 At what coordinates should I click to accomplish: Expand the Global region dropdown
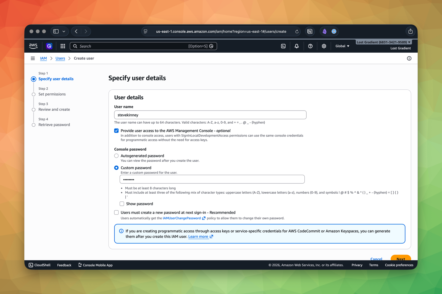(x=342, y=46)
